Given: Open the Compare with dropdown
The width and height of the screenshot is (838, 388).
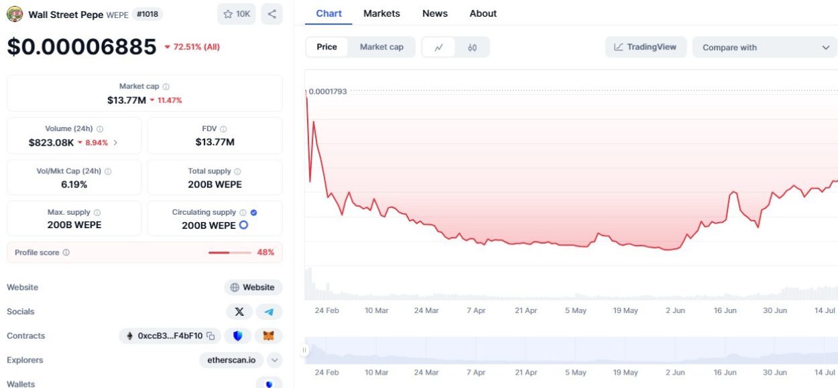Looking at the screenshot, I should click(765, 47).
